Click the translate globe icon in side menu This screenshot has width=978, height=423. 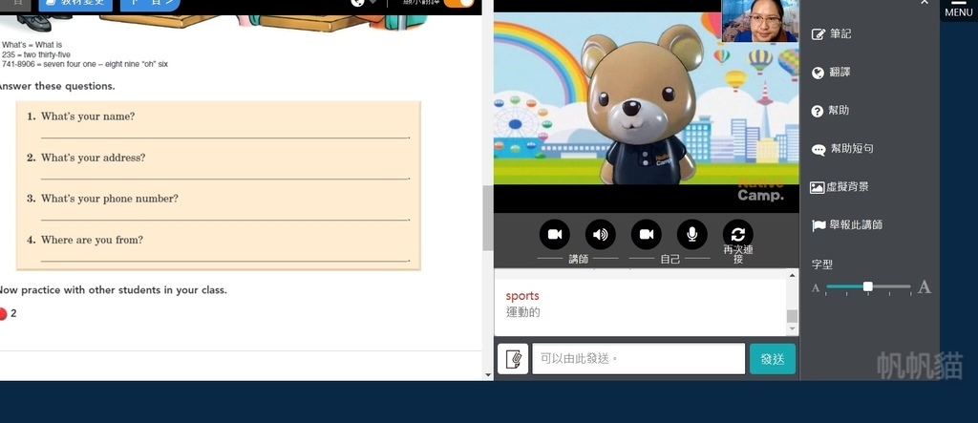(x=818, y=73)
